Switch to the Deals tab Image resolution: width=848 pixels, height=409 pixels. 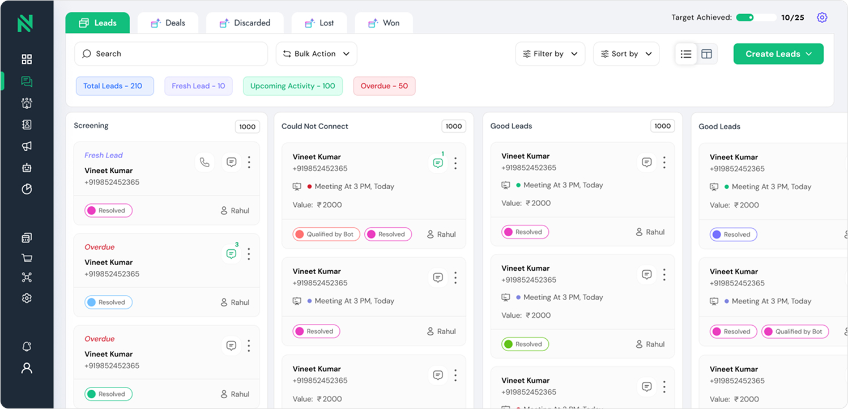pyautogui.click(x=168, y=23)
